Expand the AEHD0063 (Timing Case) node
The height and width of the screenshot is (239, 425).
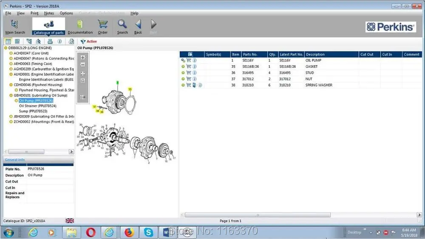11,64
